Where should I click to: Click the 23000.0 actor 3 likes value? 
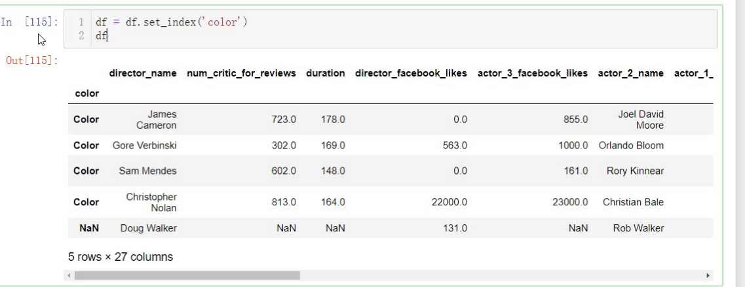click(x=570, y=202)
